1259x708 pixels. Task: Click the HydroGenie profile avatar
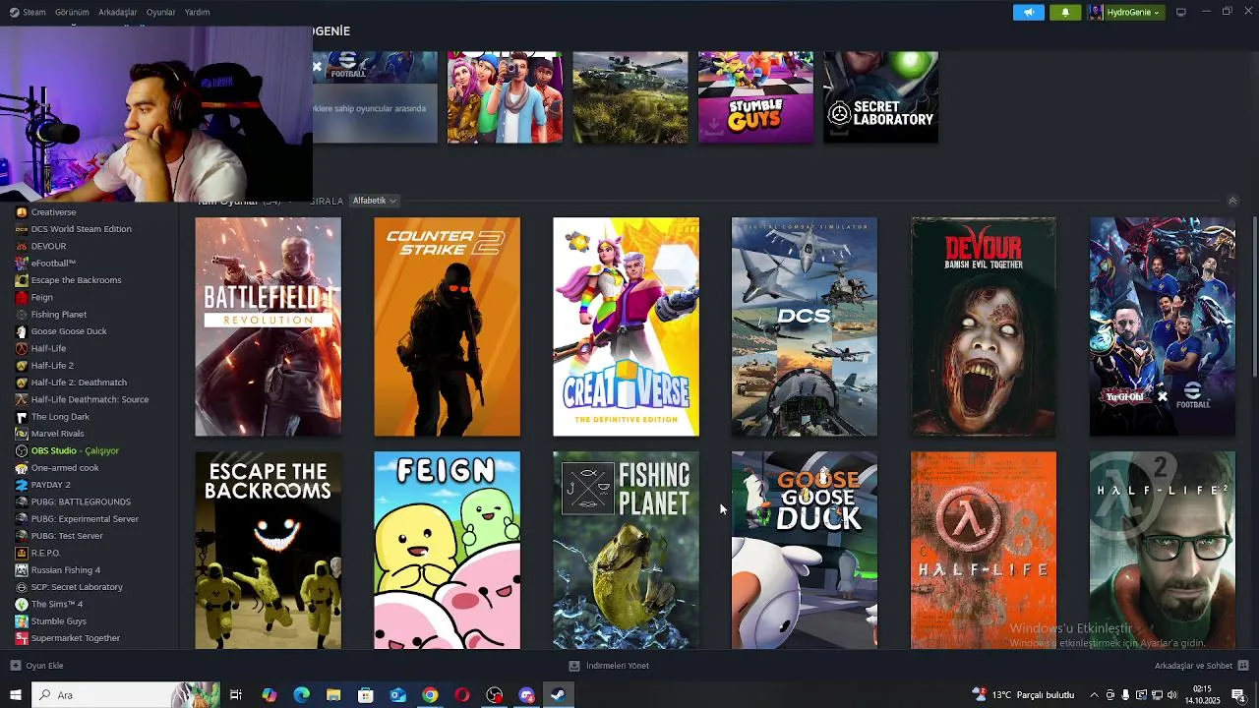(1096, 12)
